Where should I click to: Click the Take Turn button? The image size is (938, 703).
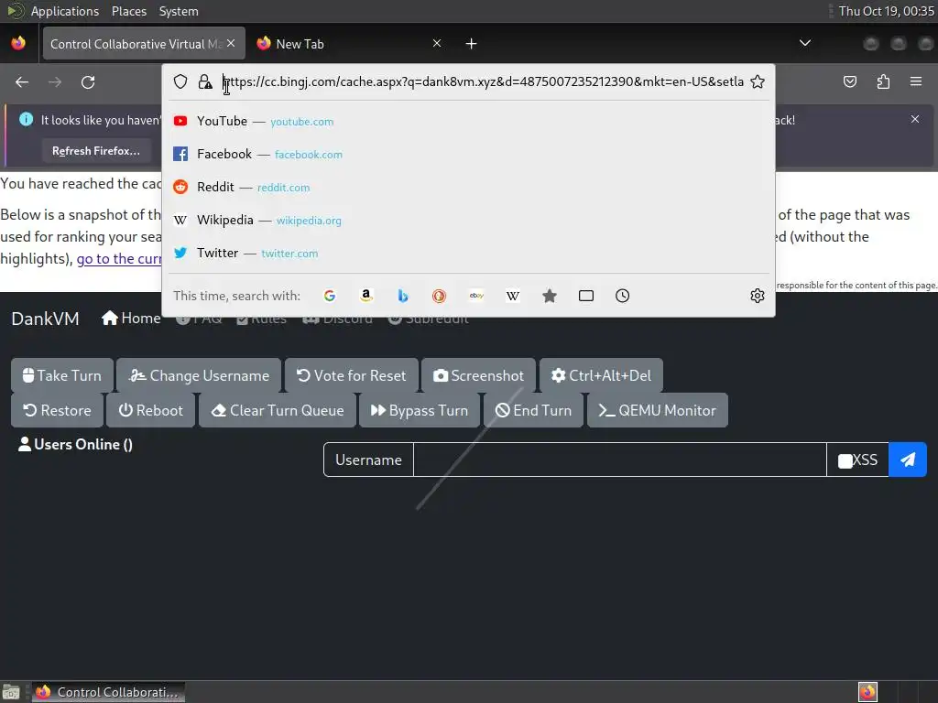point(62,375)
